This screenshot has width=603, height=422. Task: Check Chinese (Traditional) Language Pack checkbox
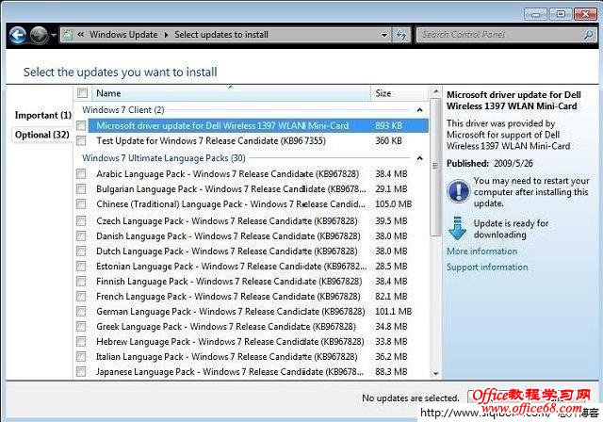pos(81,204)
